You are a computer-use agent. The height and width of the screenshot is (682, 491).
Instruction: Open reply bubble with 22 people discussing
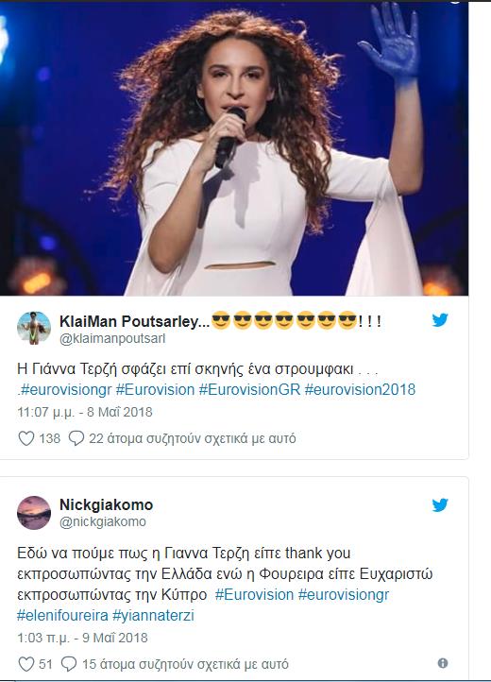(76, 438)
